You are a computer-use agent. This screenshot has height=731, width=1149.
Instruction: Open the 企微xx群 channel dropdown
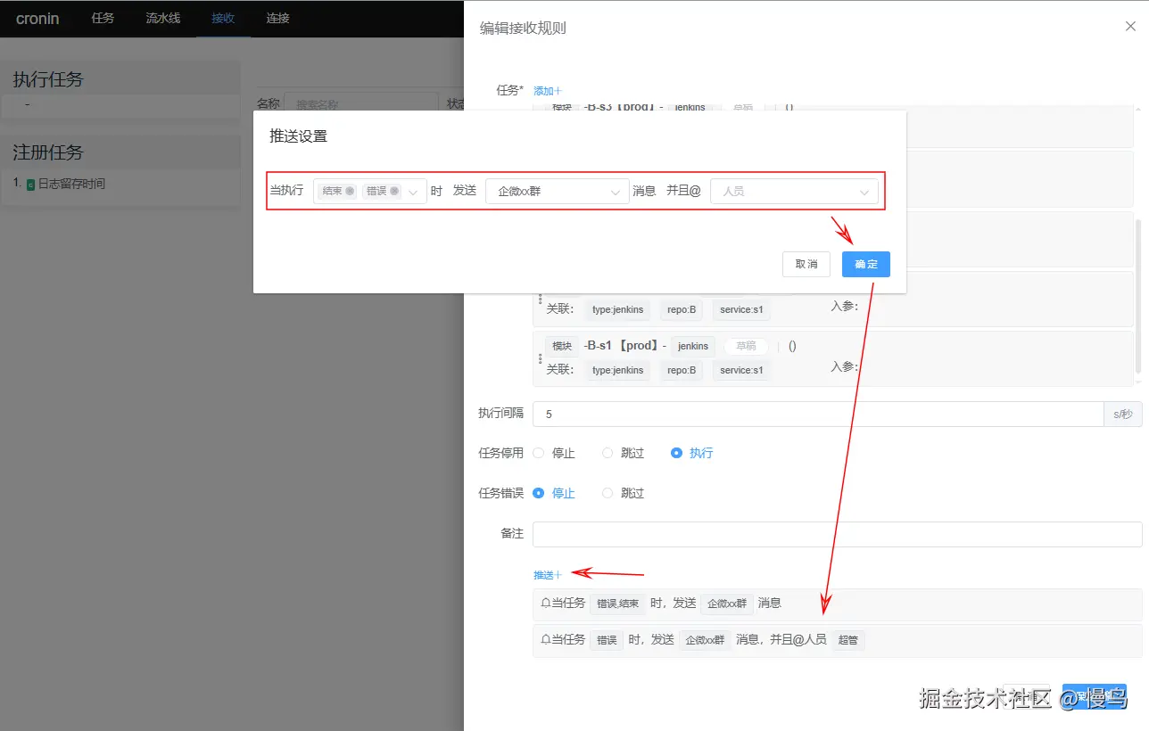coord(556,191)
